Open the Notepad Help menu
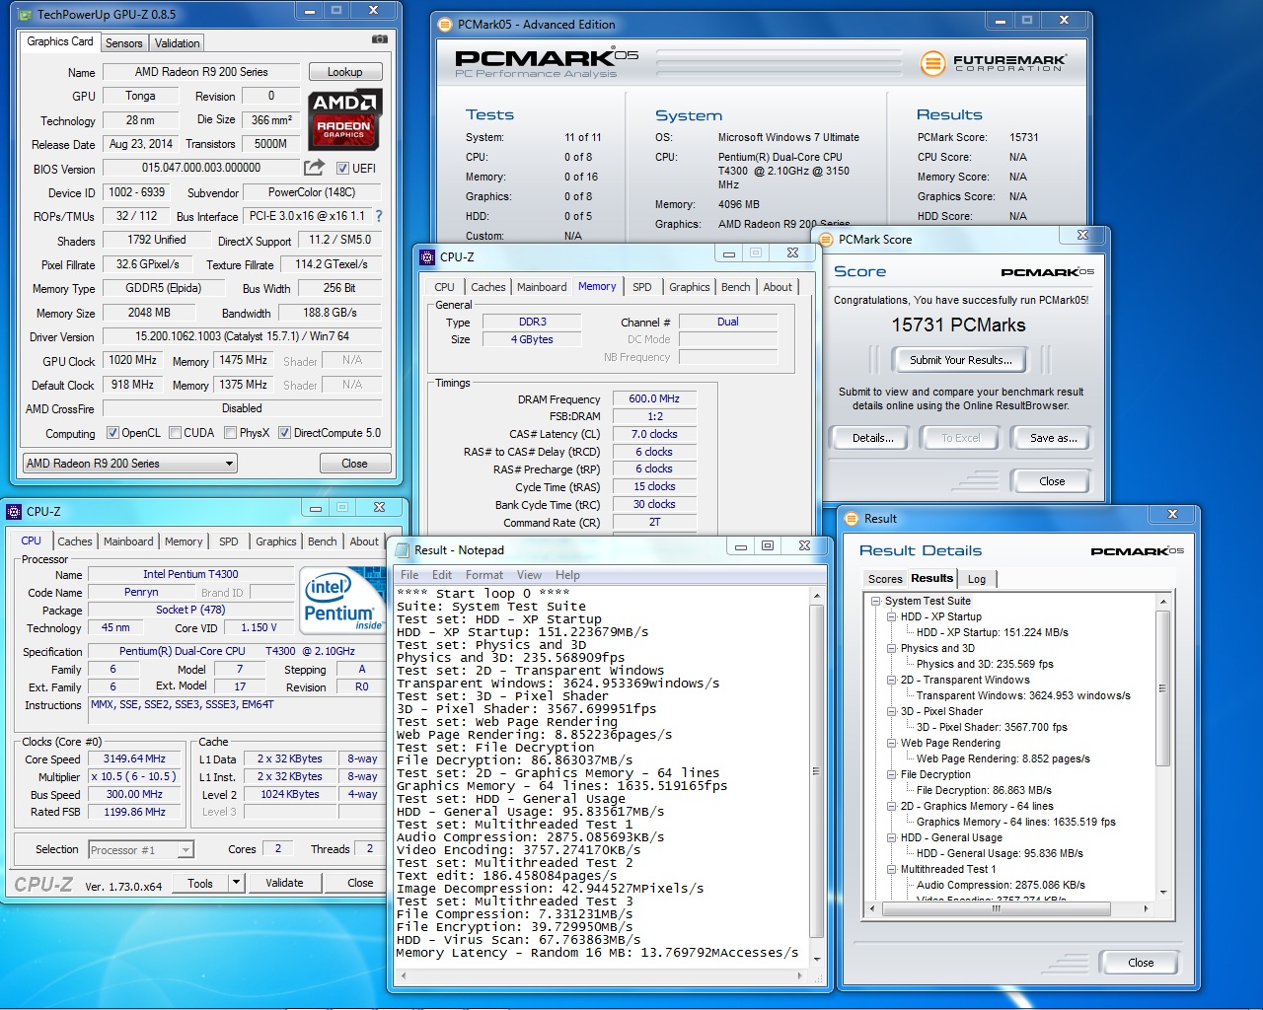 567,575
